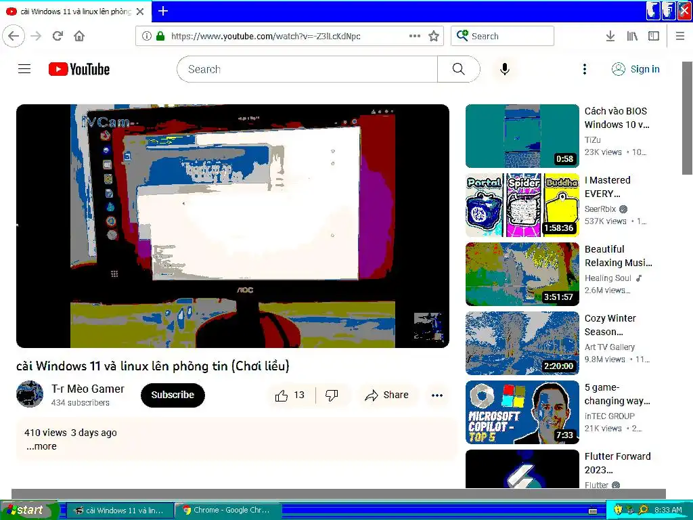Click the YouTube Search field
693x520 pixels.
307,69
